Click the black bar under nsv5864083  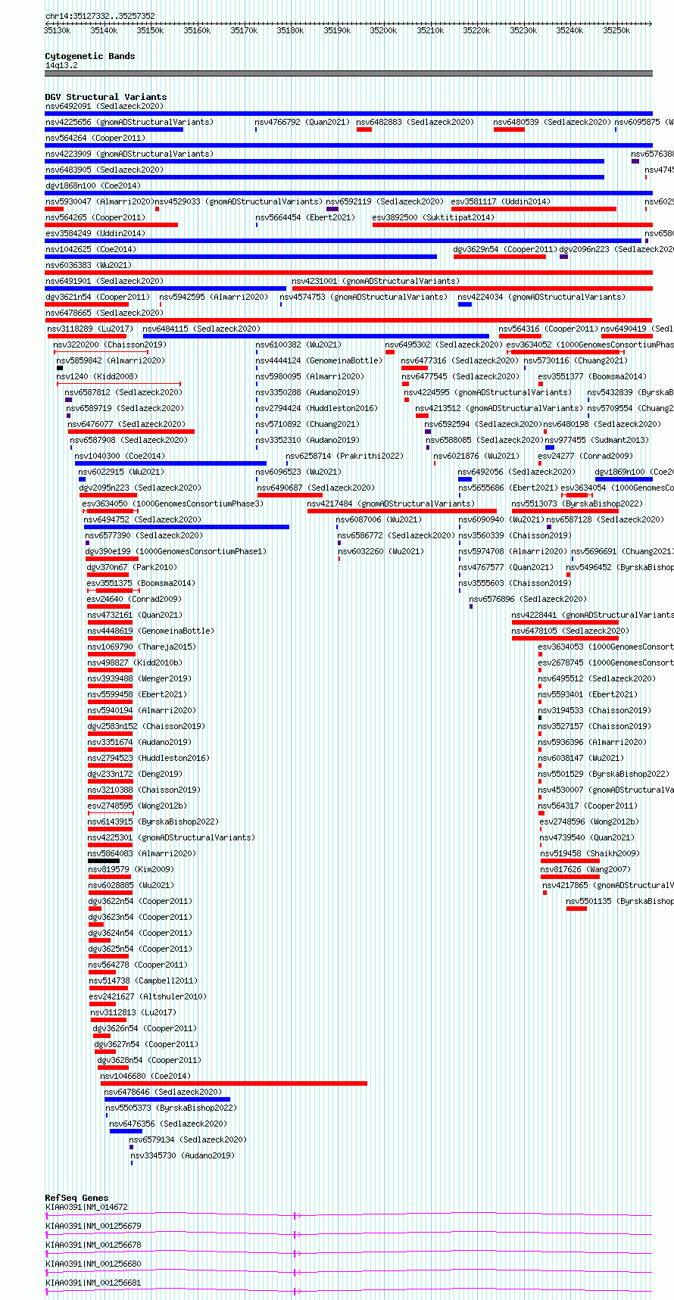pyautogui.click(x=104, y=861)
